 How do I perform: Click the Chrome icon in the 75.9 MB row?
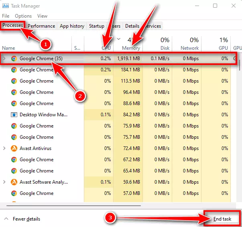(x=14, y=126)
